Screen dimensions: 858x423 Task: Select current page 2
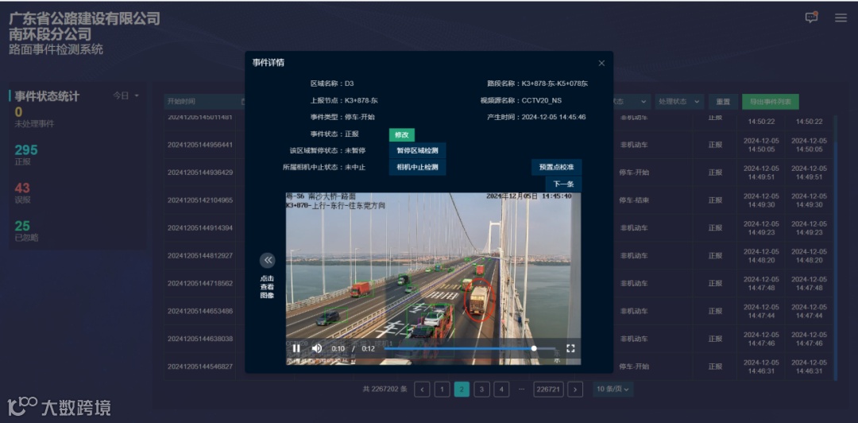click(462, 390)
